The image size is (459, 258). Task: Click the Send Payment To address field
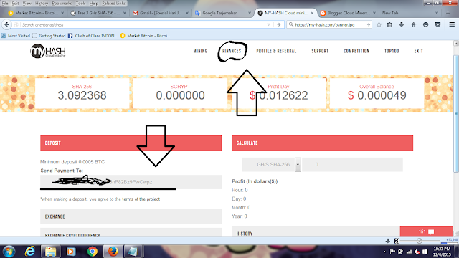[x=131, y=182]
